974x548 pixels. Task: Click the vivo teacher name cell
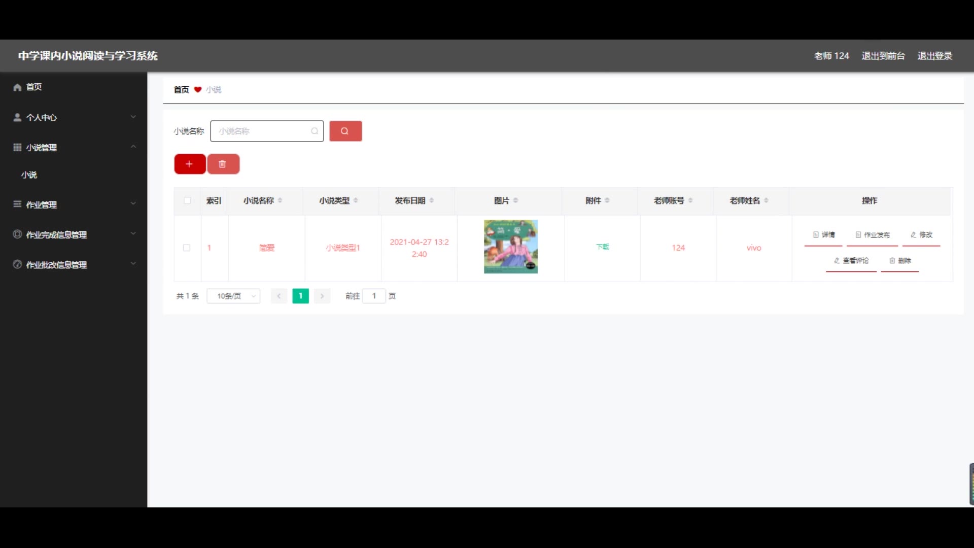click(754, 248)
